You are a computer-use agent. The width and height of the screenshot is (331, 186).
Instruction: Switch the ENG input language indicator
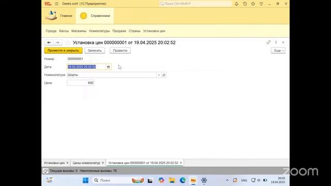[x=244, y=180]
